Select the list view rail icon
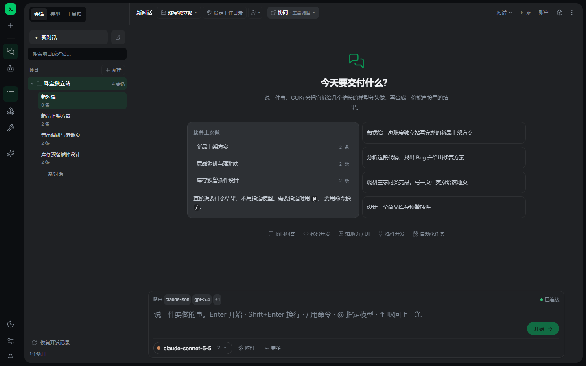This screenshot has height=366, width=586. point(11,94)
